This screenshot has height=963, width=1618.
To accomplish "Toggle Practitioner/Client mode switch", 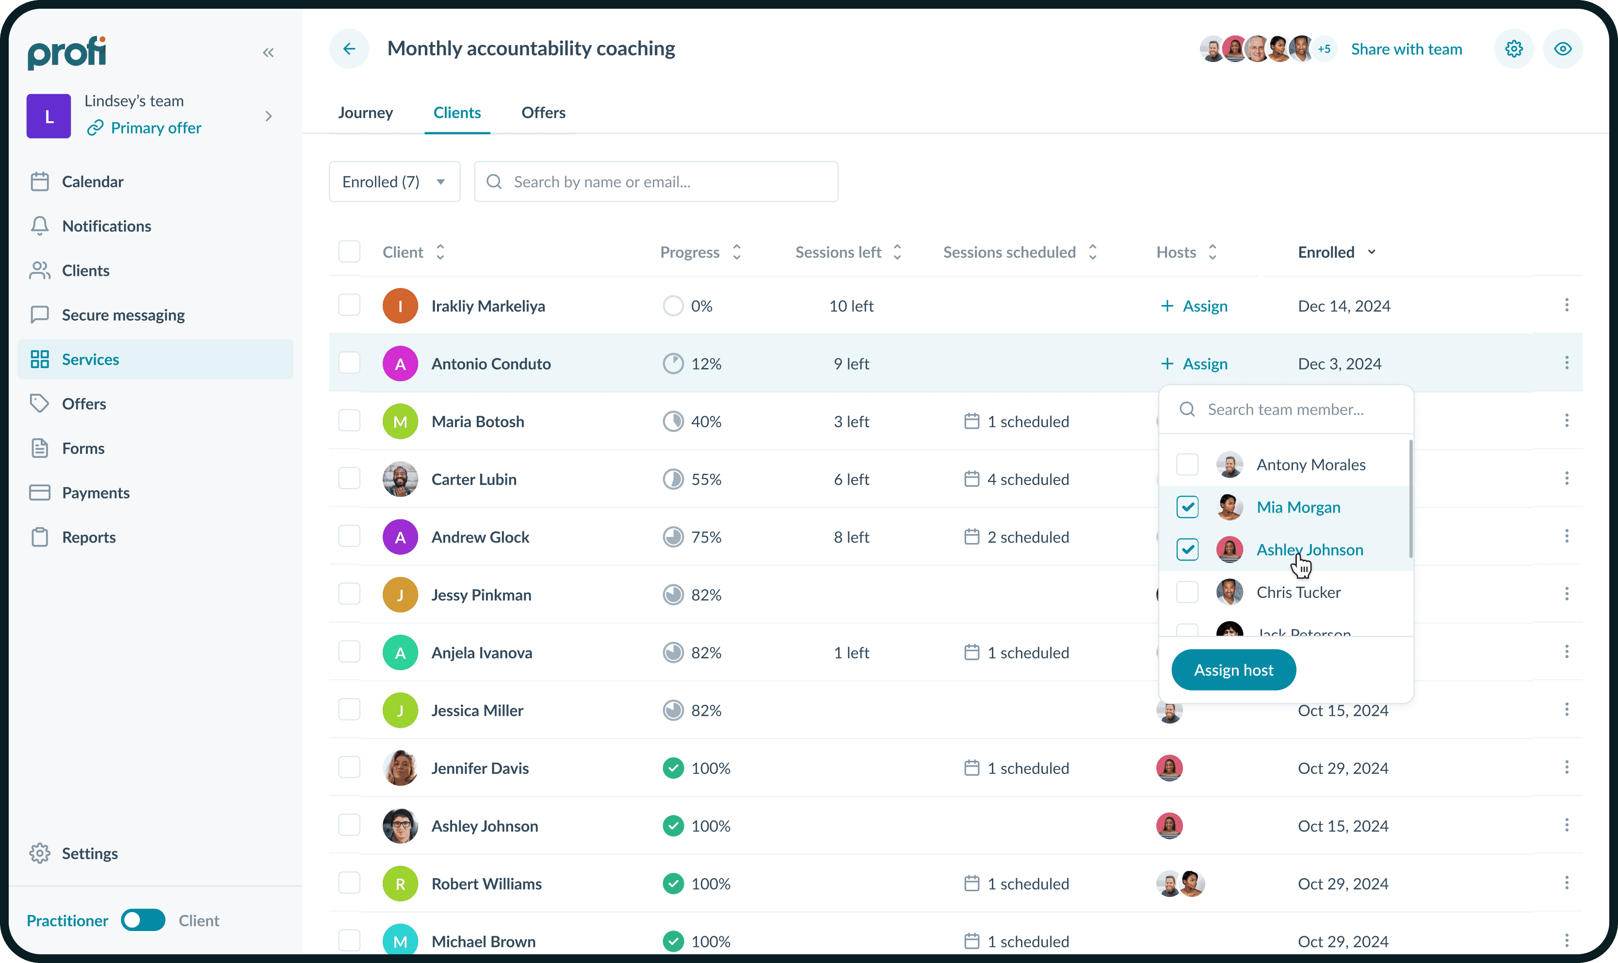I will pyautogui.click(x=143, y=920).
